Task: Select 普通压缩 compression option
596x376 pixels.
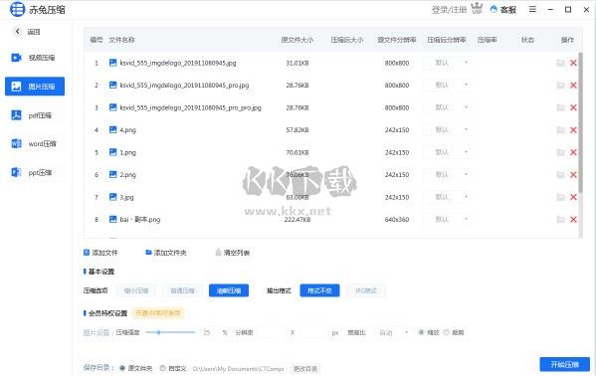Action: [x=182, y=290]
